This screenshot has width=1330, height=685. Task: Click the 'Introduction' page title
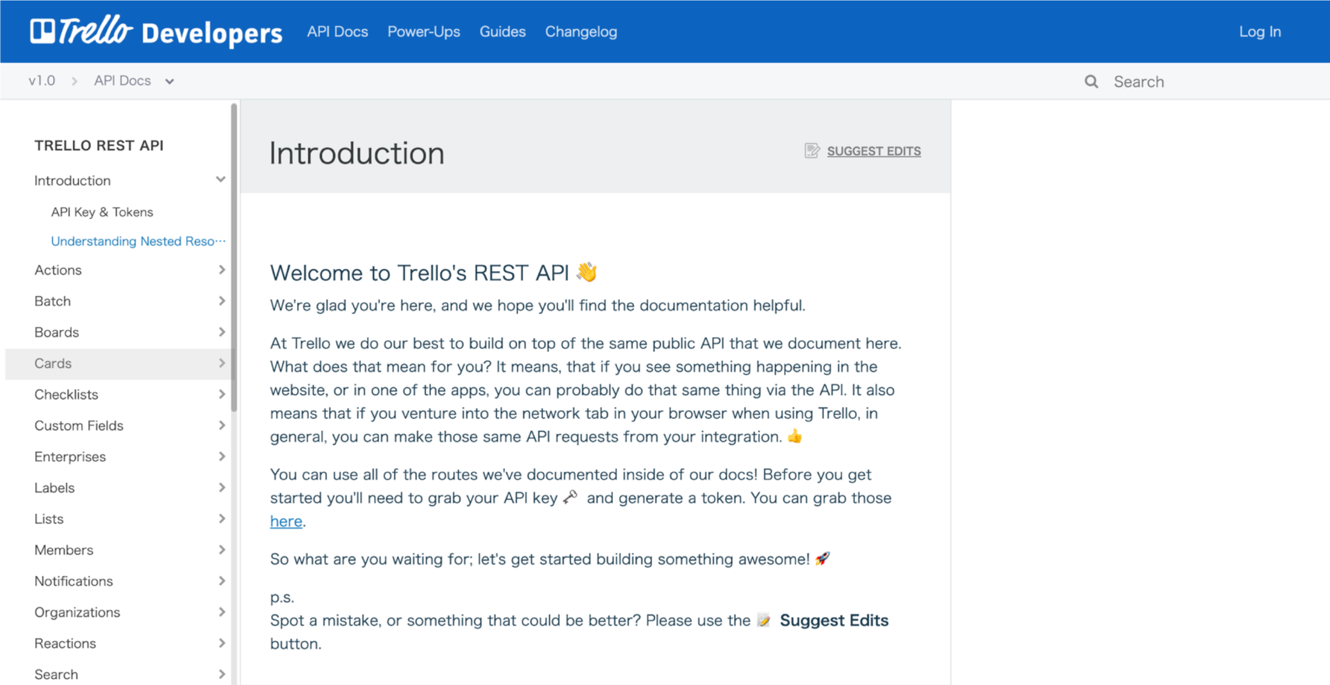357,153
